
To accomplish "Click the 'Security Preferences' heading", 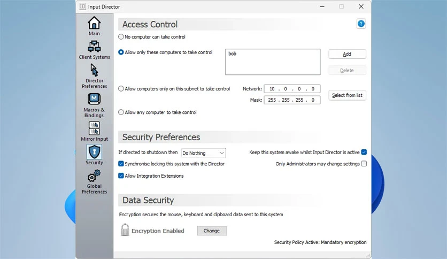I will tap(161, 137).
